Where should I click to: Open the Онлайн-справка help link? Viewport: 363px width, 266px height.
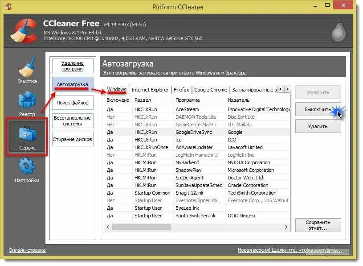[x=27, y=250]
